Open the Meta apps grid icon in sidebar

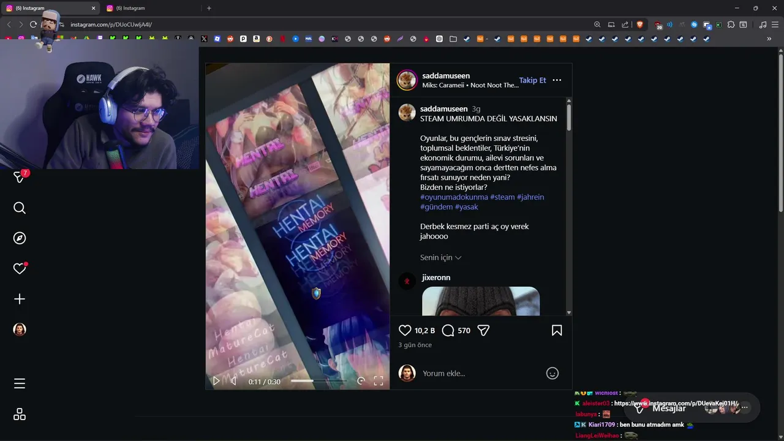pos(20,415)
